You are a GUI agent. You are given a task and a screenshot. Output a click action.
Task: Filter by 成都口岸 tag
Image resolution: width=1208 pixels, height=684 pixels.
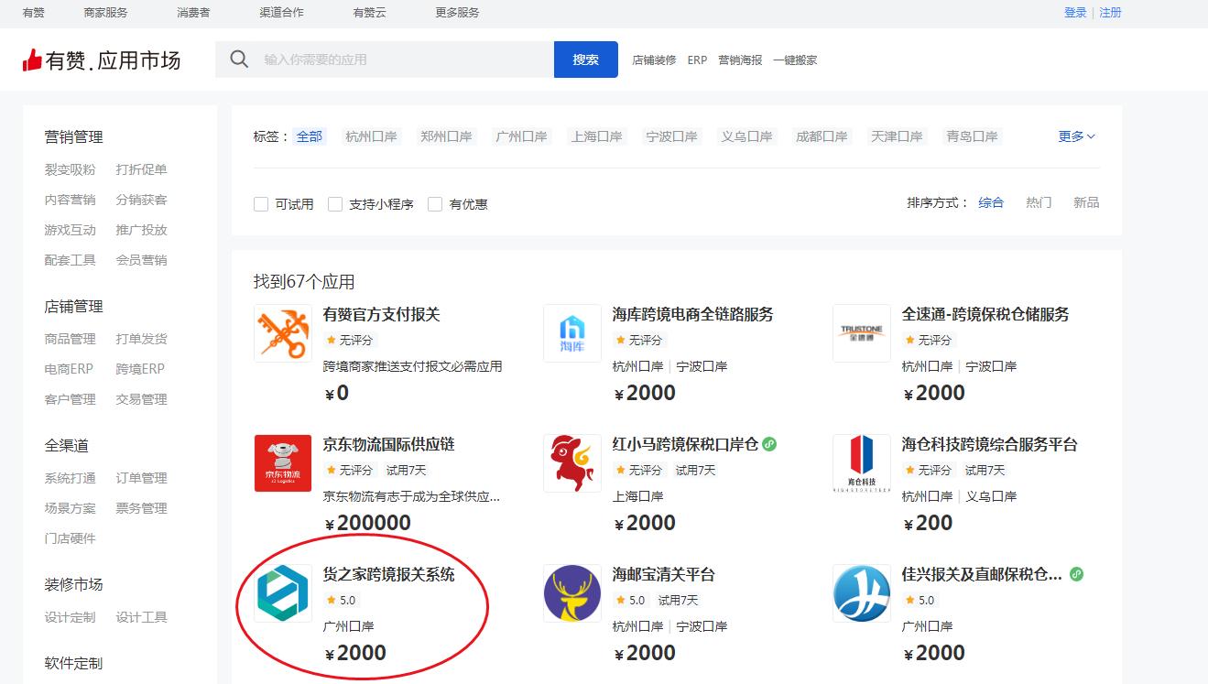(822, 136)
